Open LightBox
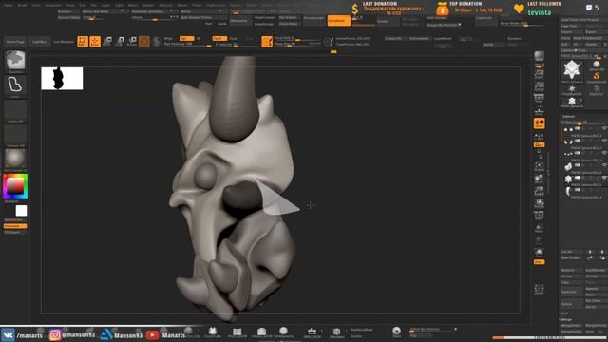Viewport: 608px width, 342px height. pos(40,42)
